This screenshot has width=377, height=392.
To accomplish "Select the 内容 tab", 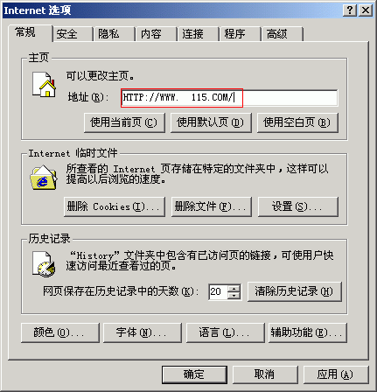I will pos(150,34).
